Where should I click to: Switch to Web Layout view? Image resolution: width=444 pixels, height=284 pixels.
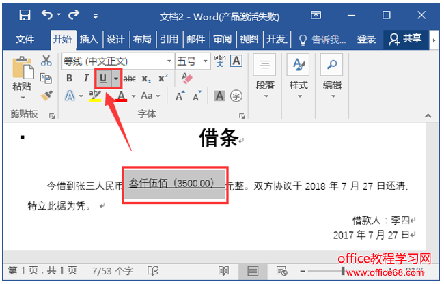coord(281,271)
